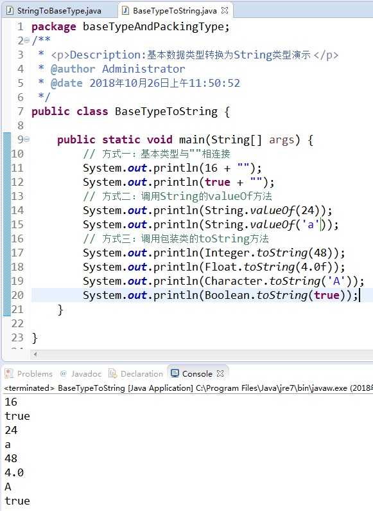
Task: Close the Console view
Action: 220,373
